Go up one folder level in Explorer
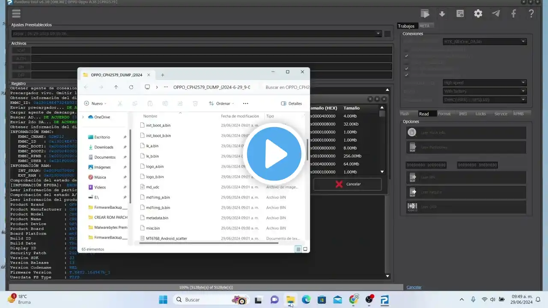Screen dimensions: 548x308 pos(116,87)
